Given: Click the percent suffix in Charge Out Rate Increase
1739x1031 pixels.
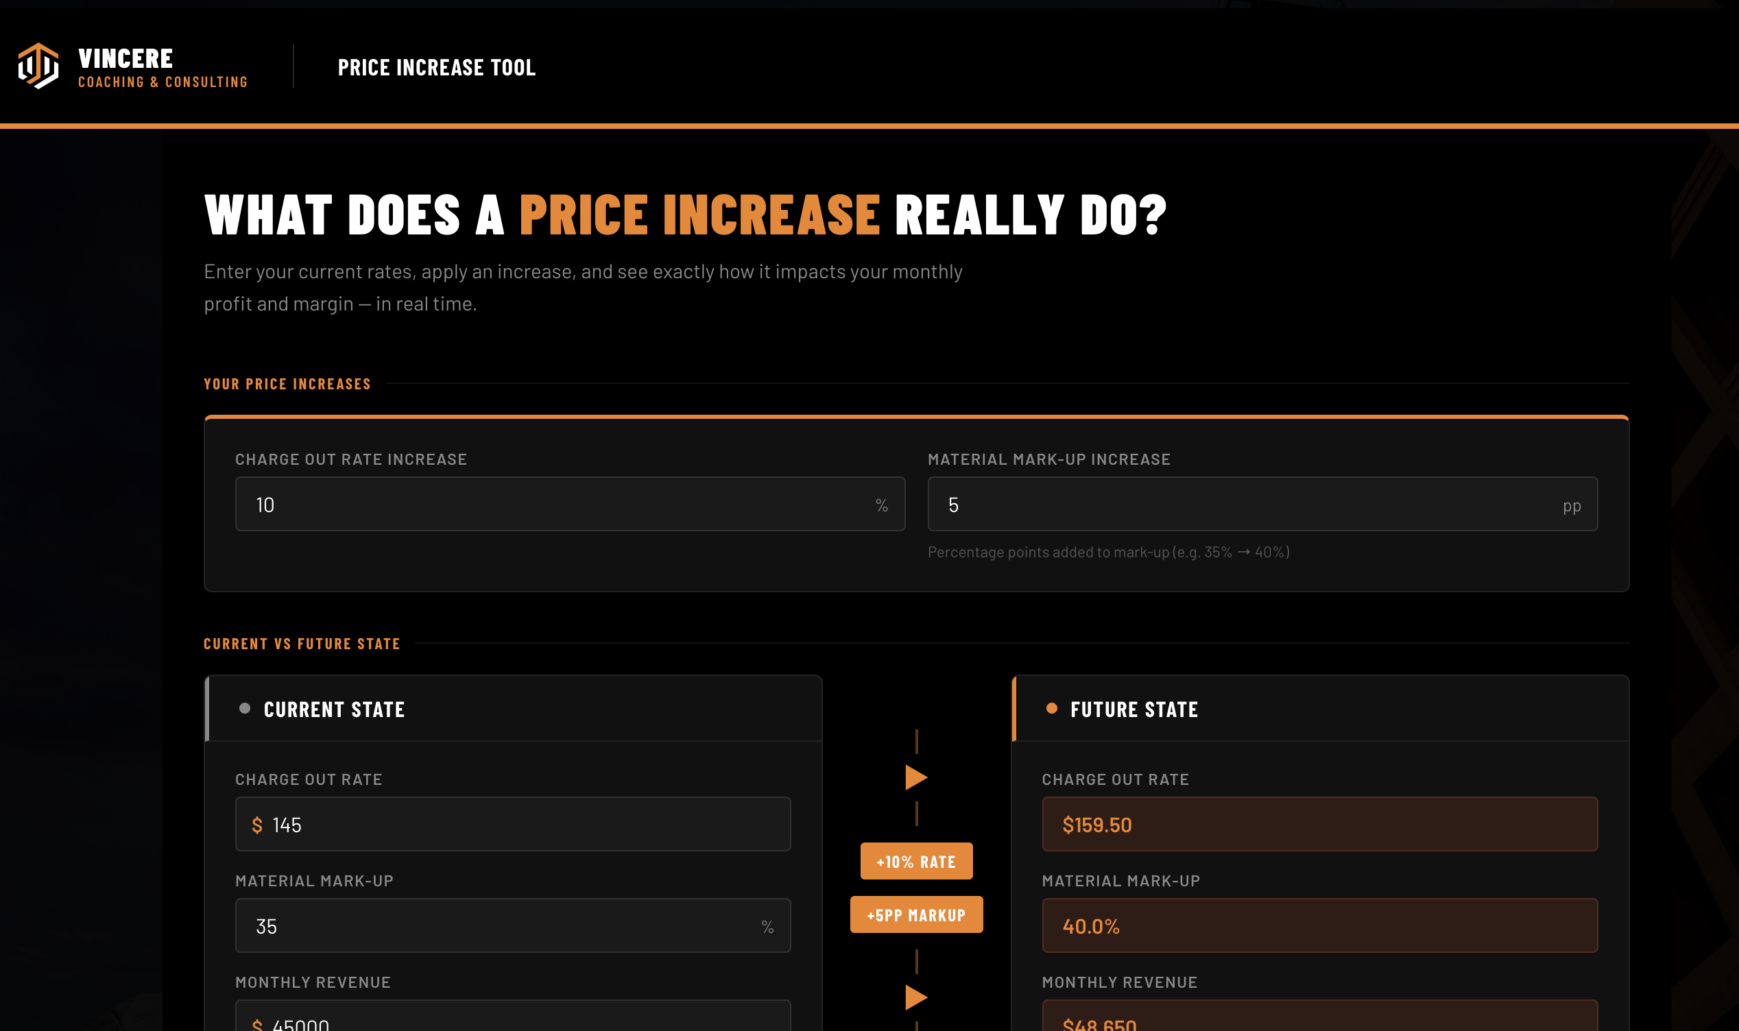Looking at the screenshot, I should point(882,505).
